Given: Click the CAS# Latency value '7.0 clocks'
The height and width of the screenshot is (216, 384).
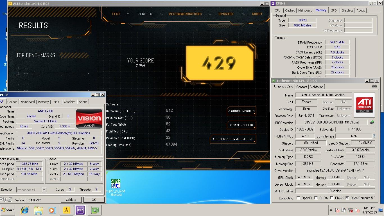Looking at the screenshot, I should tap(337, 52).
